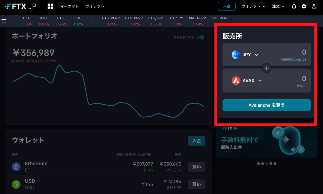
Task: Select the FTT ticker
Action: point(26,21)
